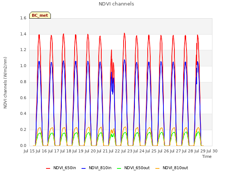Click the 0.0 y-axis tick label
The width and height of the screenshot is (234, 175).
point(23,146)
